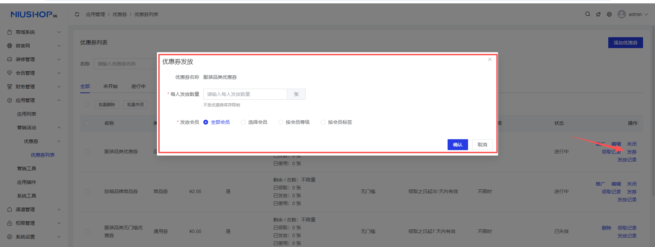The width and height of the screenshot is (655, 247).
Task: Click the rocket icon in top bar
Action: (598, 14)
